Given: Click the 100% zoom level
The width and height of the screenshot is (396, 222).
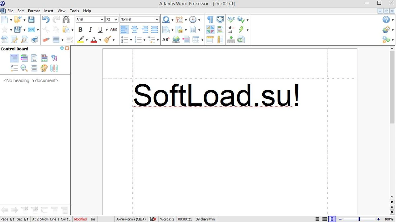Looking at the screenshot, I should click(x=389, y=219).
